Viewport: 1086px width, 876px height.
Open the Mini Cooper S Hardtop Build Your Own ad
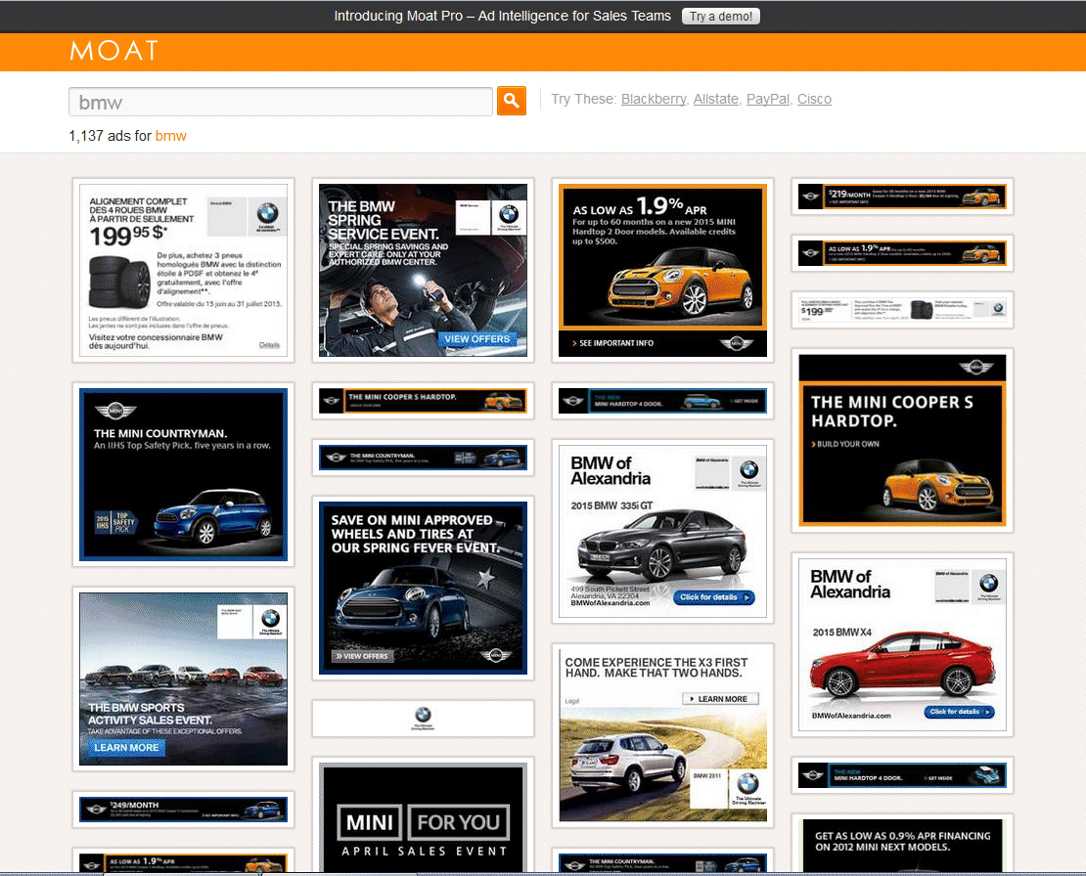click(x=902, y=441)
